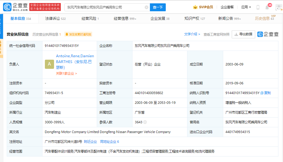
Task: Select 在营（开业）企业 status value
Action: (x=148, y=64)
